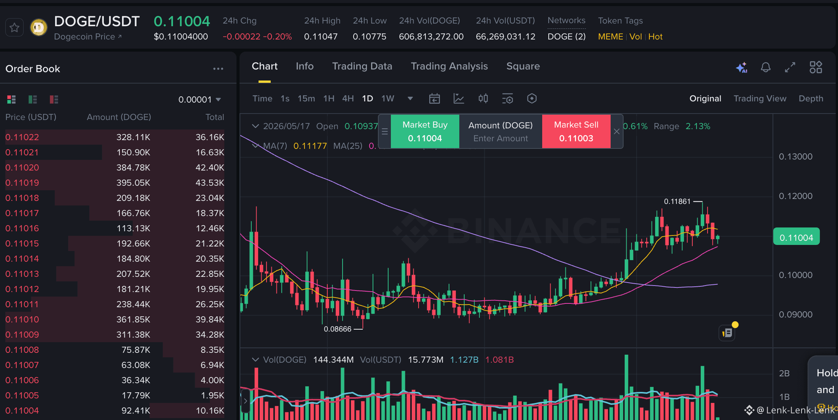Click Market Sell at 0.11003
Viewport: 838px width, 420px height.
[576, 131]
